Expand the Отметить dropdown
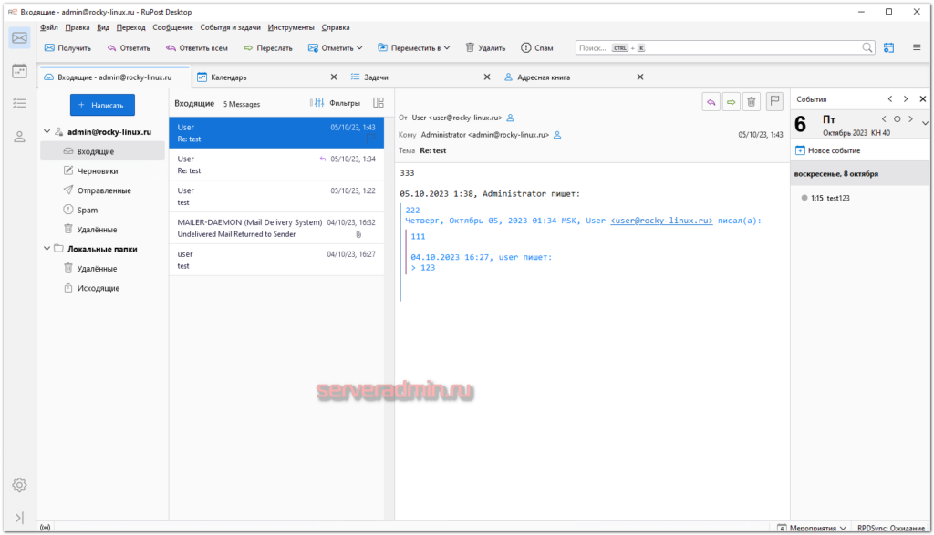This screenshot has height=535, width=934. point(336,47)
